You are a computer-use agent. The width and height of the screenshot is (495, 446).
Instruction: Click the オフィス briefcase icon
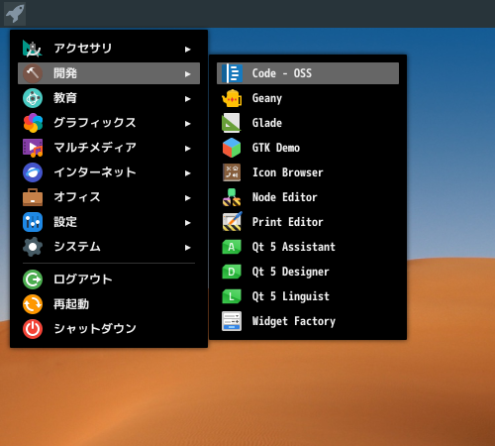33,197
